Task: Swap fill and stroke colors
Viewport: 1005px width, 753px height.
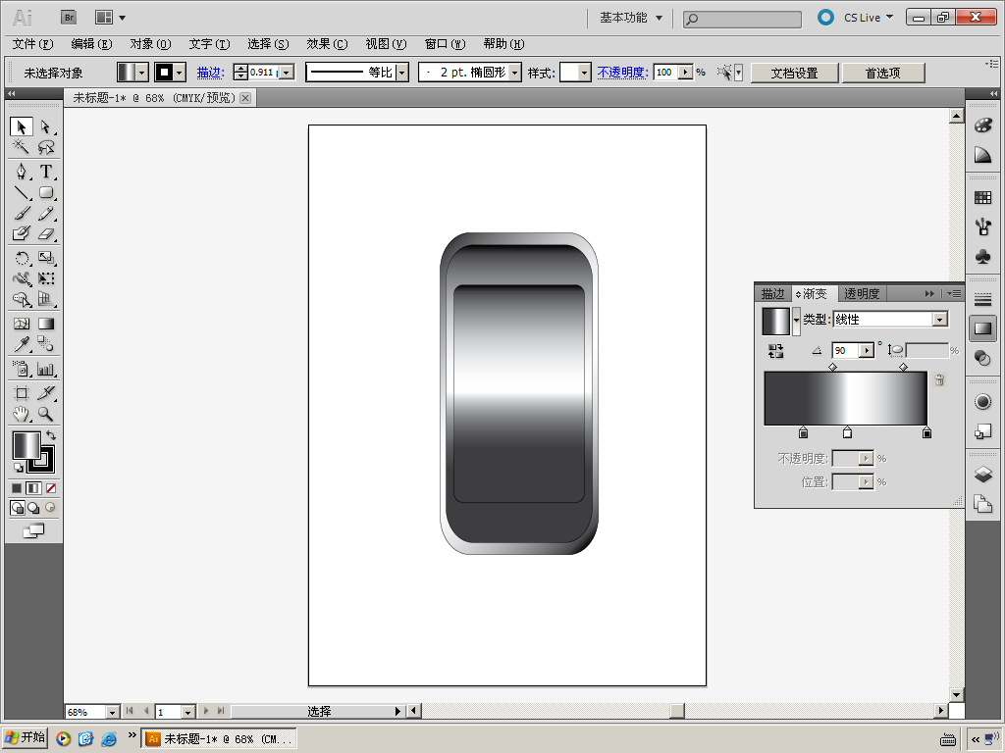Action: pos(51,434)
